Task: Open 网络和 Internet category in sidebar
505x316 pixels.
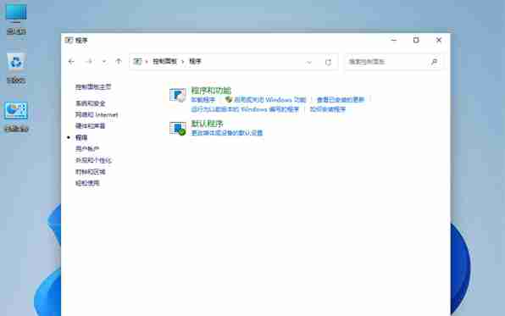Action: coord(97,114)
